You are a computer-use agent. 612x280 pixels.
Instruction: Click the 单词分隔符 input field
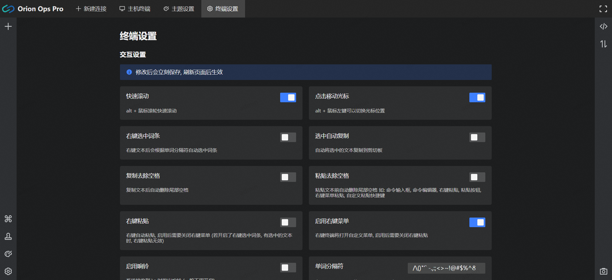tap(446, 268)
